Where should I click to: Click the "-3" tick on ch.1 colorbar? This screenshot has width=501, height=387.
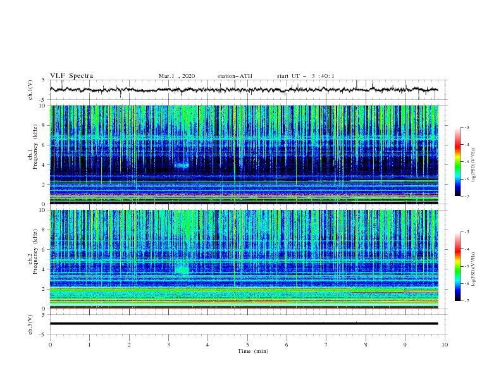467,127
